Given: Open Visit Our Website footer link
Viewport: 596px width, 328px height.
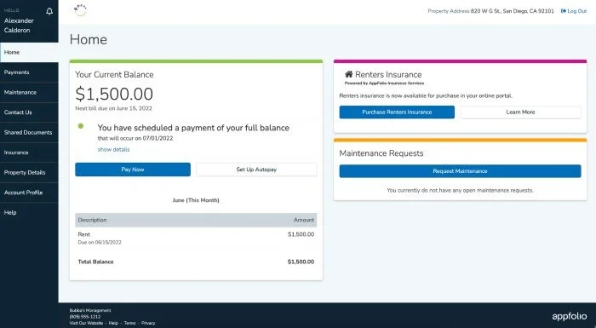Looking at the screenshot, I should [x=86, y=323].
